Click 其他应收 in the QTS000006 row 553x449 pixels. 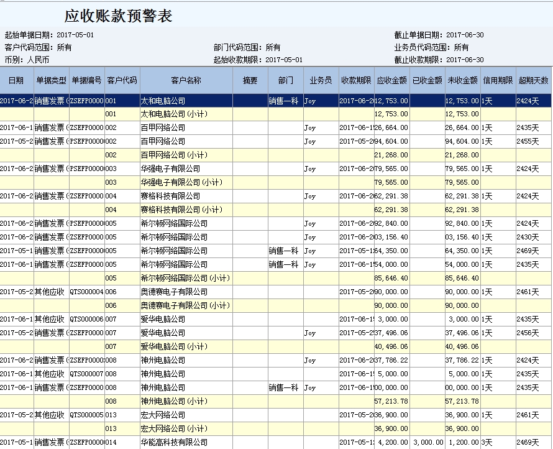[52, 319]
